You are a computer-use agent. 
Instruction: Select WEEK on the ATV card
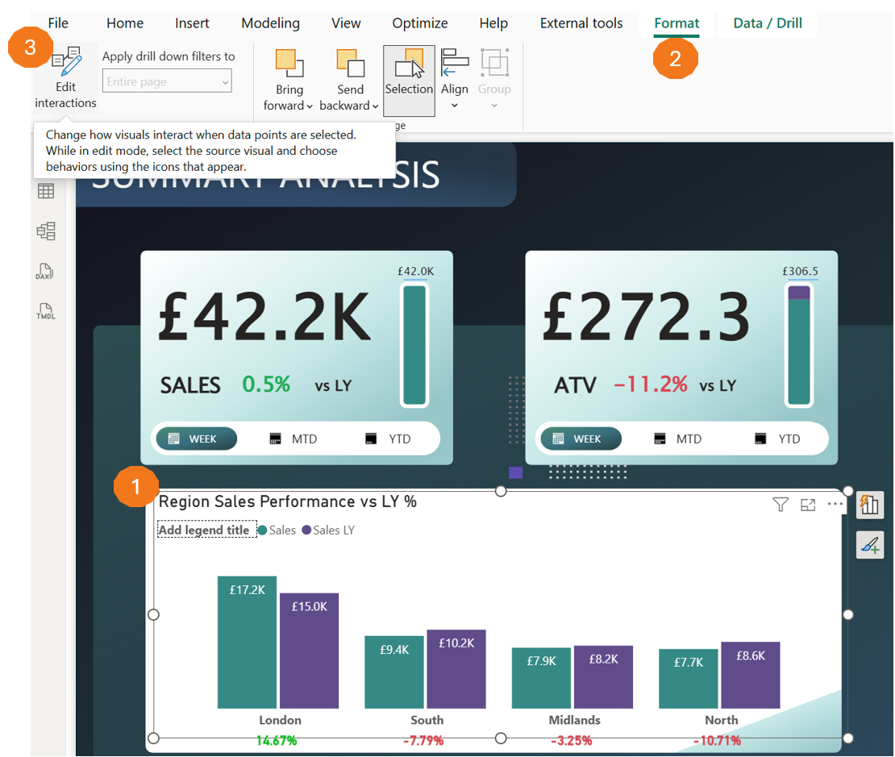581,439
